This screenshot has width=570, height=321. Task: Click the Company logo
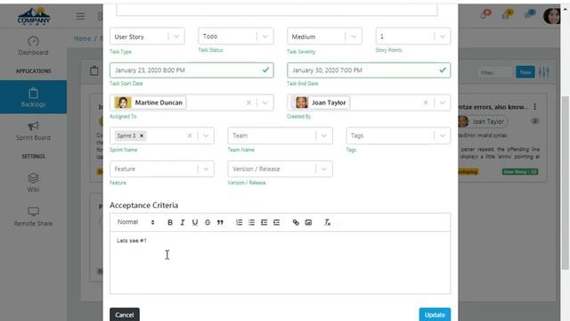point(34,16)
